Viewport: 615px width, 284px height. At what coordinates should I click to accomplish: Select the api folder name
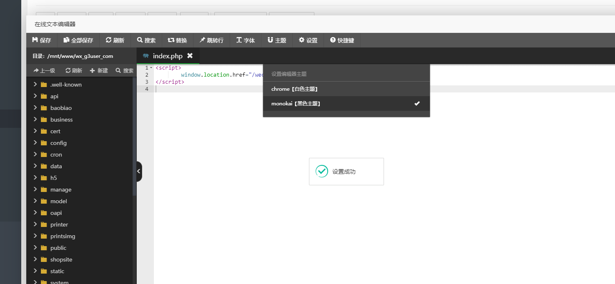pyautogui.click(x=54, y=96)
